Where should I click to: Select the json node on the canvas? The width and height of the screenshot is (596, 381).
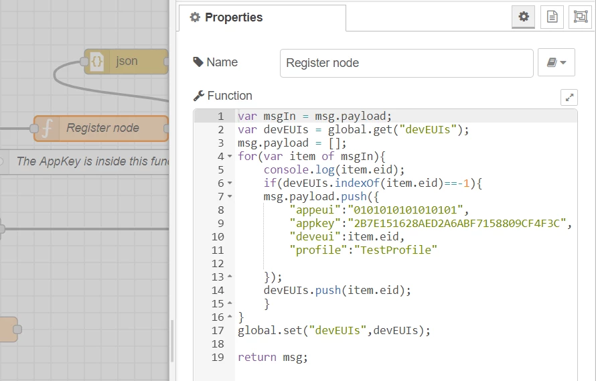point(126,61)
